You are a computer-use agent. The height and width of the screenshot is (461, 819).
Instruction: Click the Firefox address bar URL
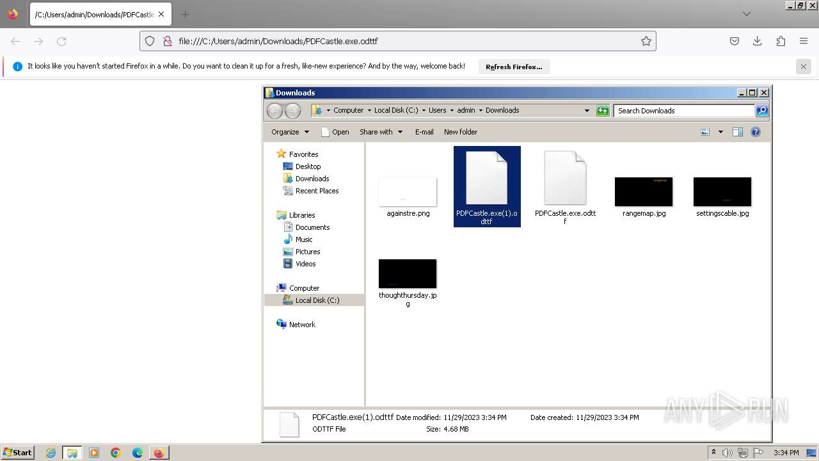click(x=278, y=41)
